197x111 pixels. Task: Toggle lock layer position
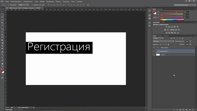coord(166,44)
